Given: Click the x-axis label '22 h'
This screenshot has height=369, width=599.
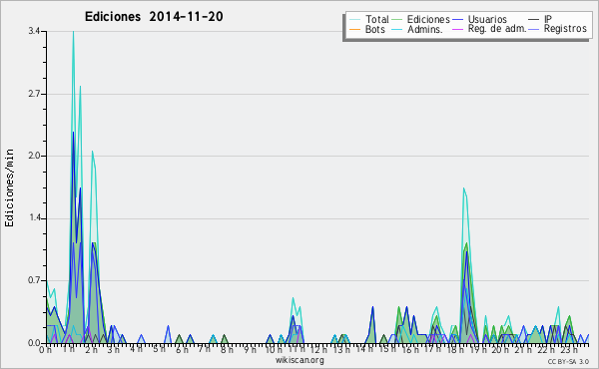Looking at the screenshot, I should 547,350.
